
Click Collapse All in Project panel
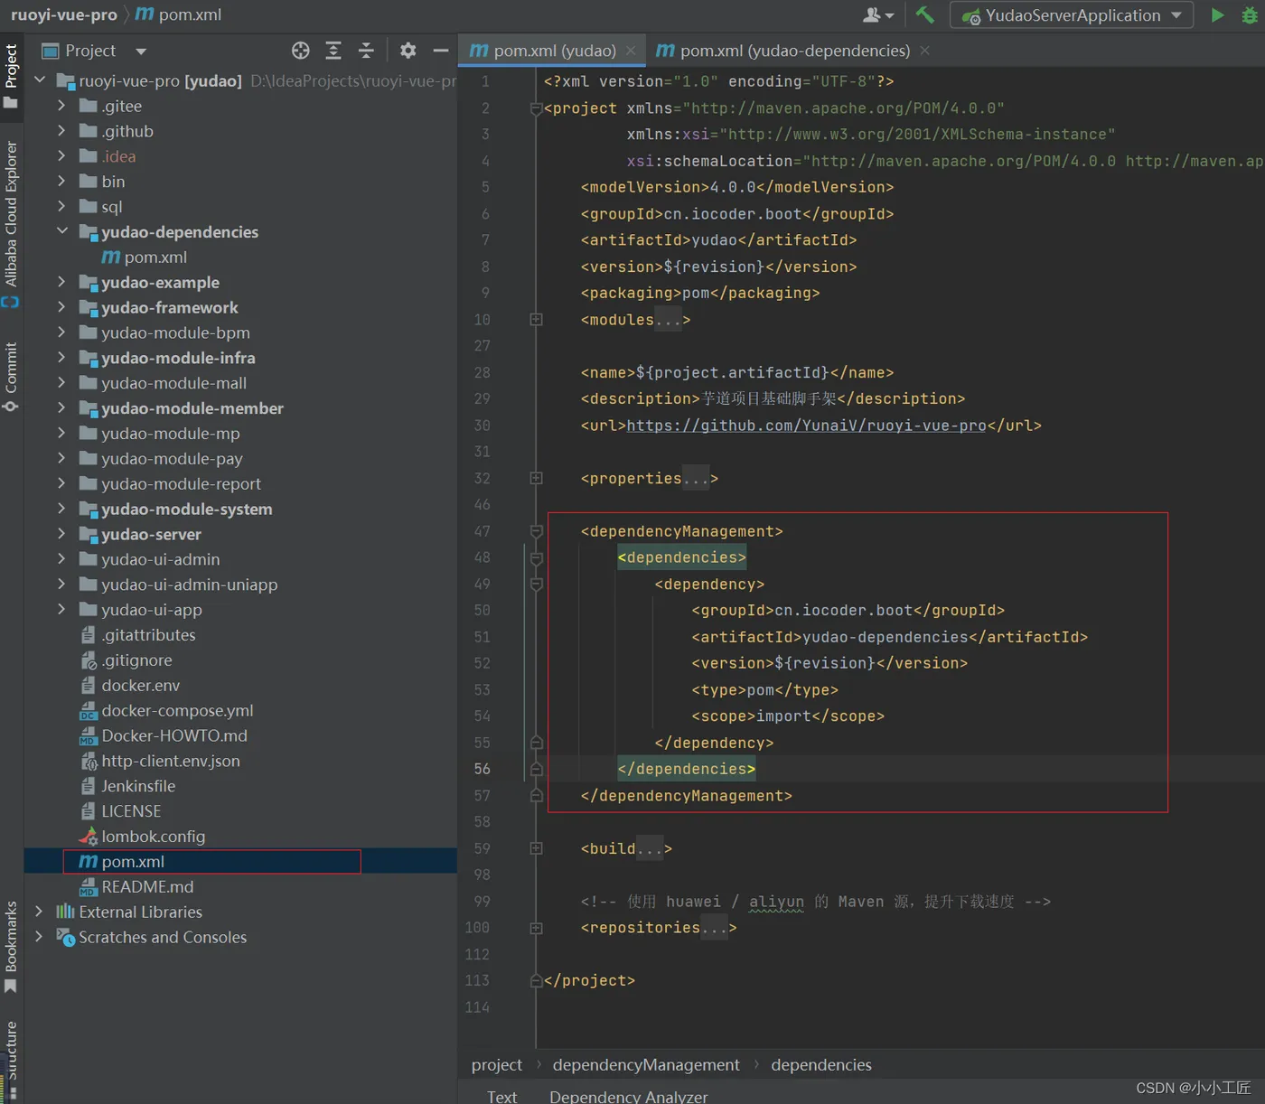[x=366, y=51]
